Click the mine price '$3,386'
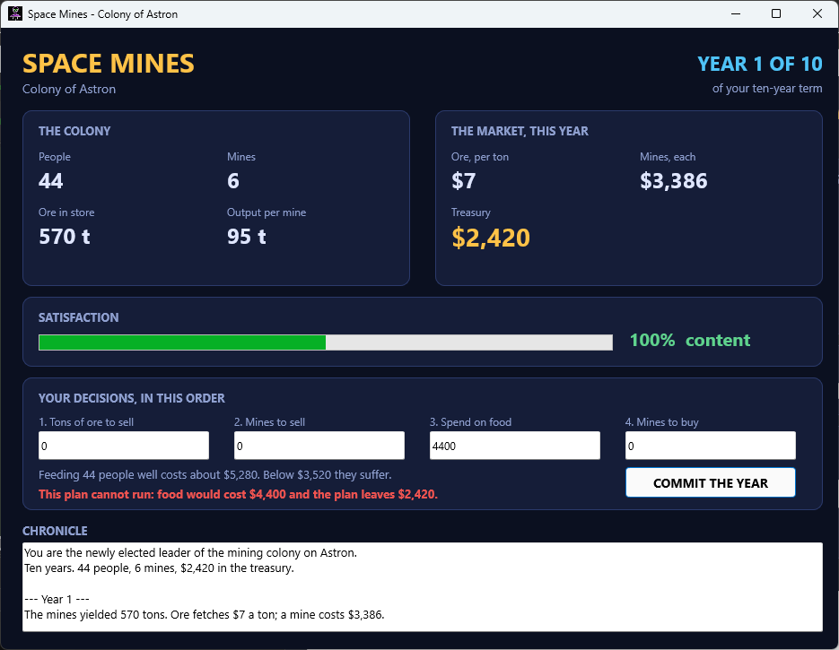The width and height of the screenshot is (839, 650). tap(674, 181)
